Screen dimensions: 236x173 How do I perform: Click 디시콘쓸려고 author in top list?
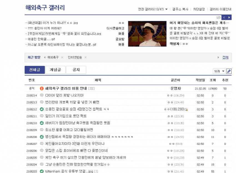pyautogui.click(x=116, y=28)
